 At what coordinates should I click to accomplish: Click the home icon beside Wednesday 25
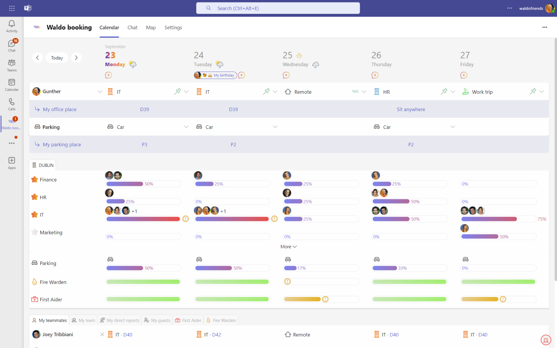(299, 55)
